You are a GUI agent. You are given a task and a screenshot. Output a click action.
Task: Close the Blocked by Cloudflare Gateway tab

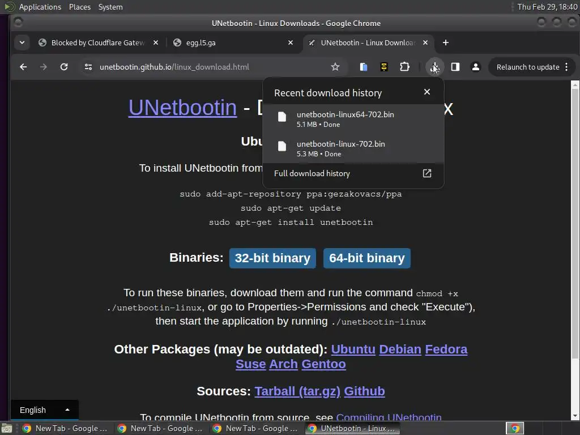[x=156, y=42]
